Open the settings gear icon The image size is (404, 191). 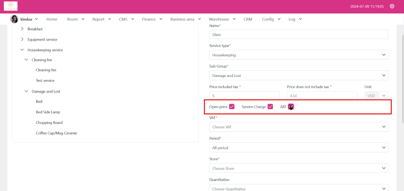[392, 6]
